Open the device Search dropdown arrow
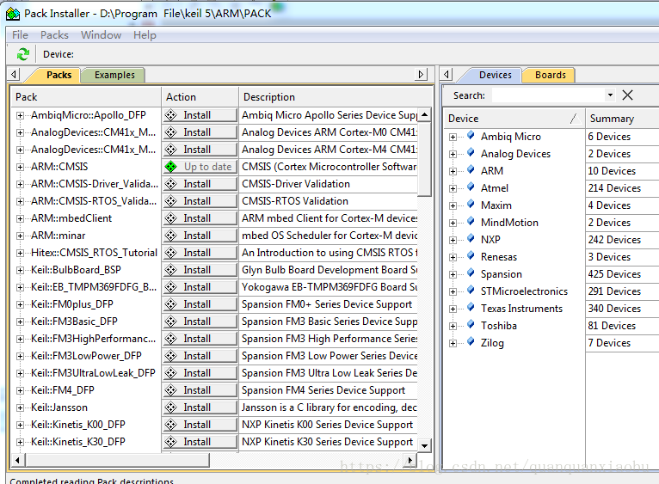This screenshot has height=484, width=659. 610,95
